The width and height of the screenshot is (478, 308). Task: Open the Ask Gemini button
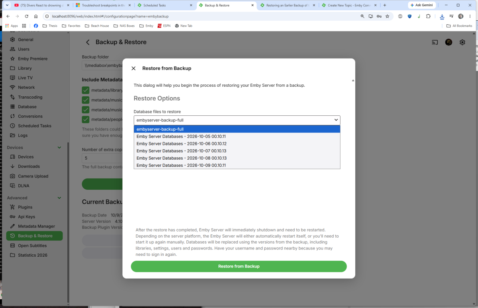point(422,5)
